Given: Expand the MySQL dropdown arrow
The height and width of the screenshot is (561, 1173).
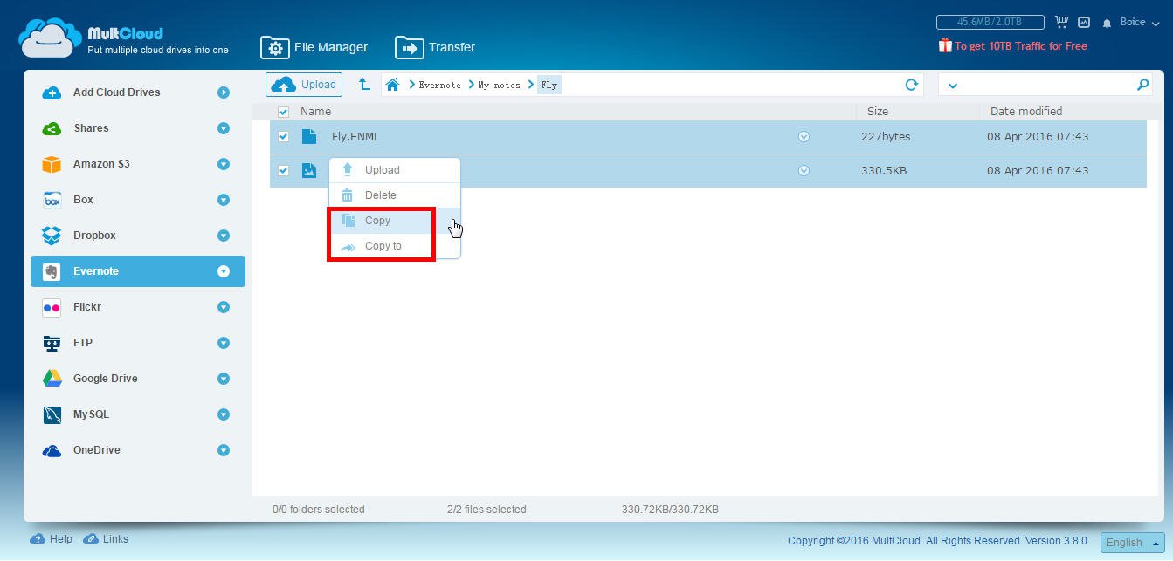Looking at the screenshot, I should 224,414.
